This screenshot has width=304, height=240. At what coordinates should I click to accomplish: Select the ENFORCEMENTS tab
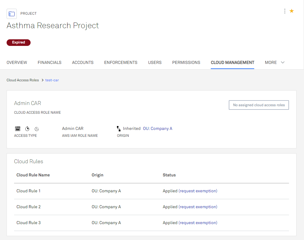point(121,62)
